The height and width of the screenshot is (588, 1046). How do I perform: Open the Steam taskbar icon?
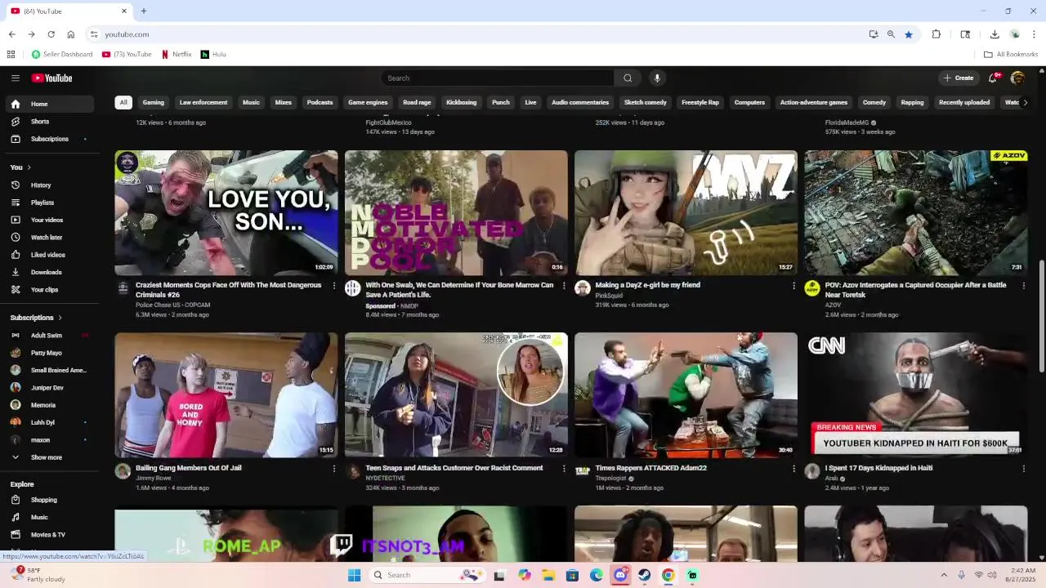pos(644,575)
